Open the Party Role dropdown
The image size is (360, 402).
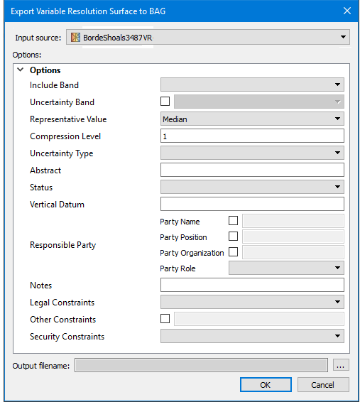point(286,268)
